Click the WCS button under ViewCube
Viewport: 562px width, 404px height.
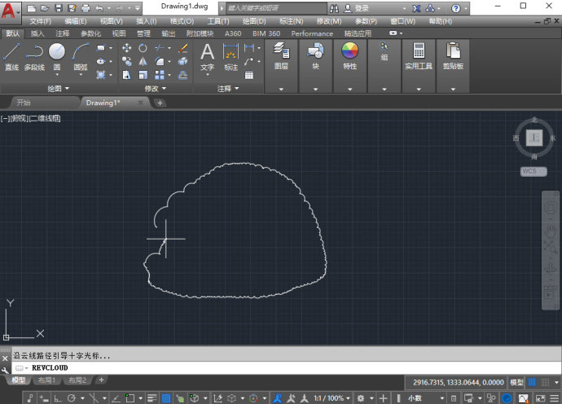click(533, 171)
